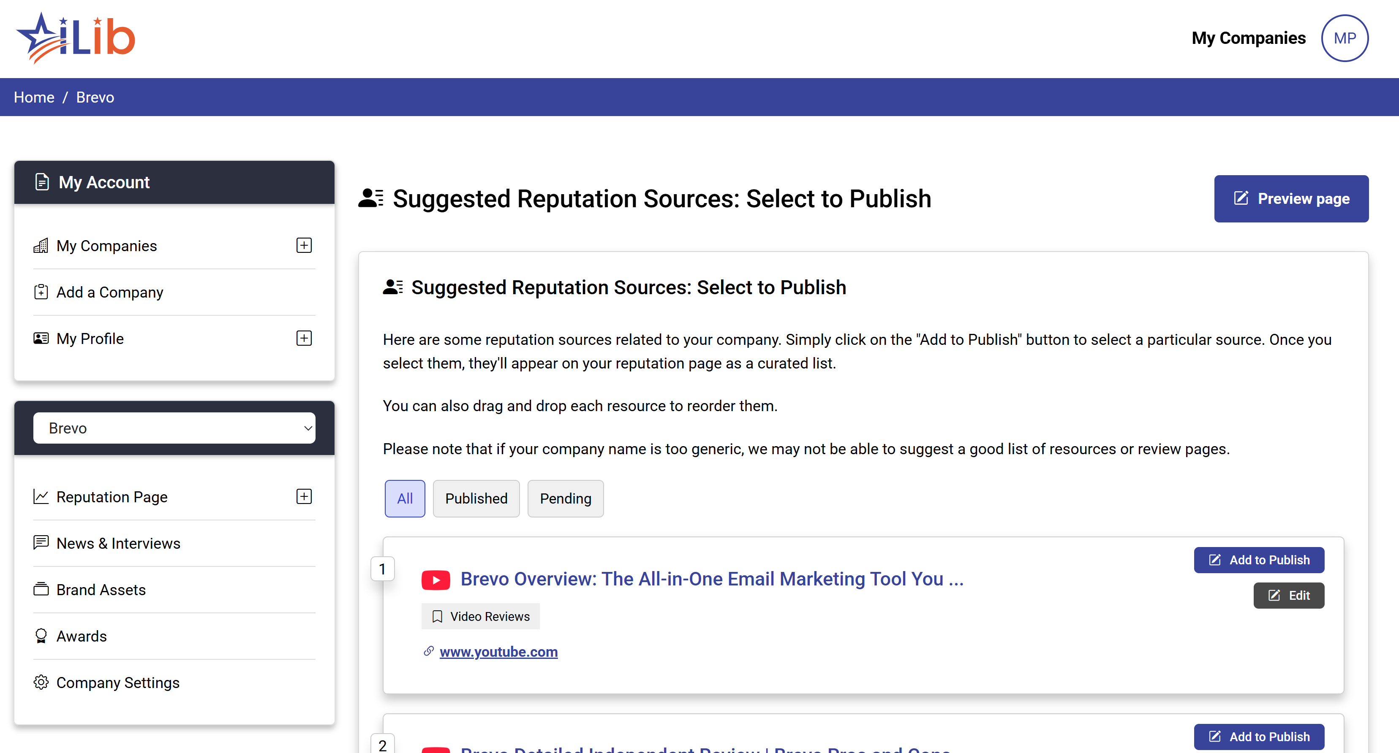The image size is (1399, 753).
Task: Click the iLib logo
Action: tap(76, 38)
